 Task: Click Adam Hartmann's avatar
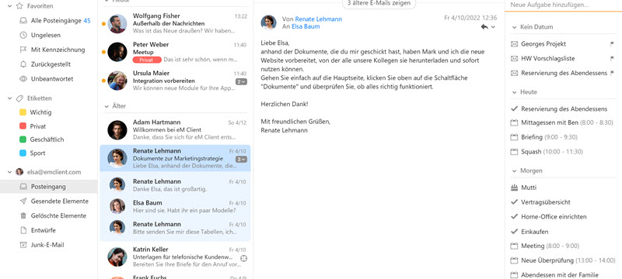pyautogui.click(x=117, y=130)
